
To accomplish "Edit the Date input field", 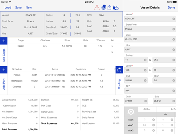I will coord(150,39).
